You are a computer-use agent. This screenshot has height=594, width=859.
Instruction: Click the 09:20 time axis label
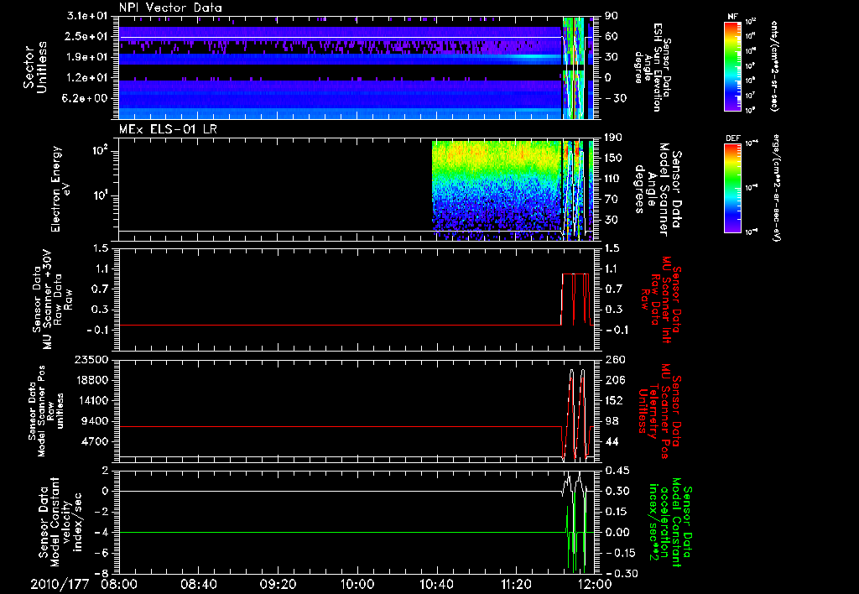278,583
